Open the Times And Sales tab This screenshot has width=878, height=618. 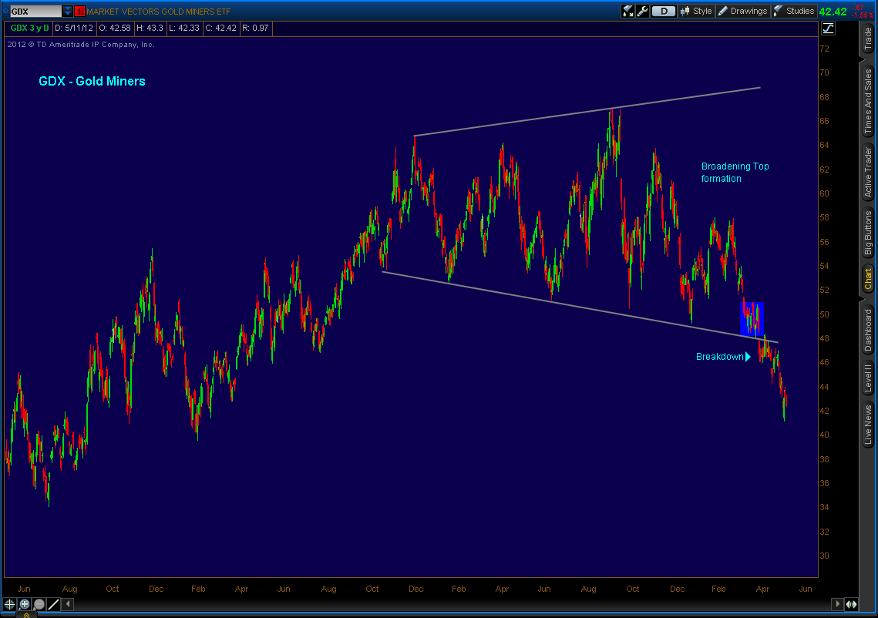coord(868,102)
